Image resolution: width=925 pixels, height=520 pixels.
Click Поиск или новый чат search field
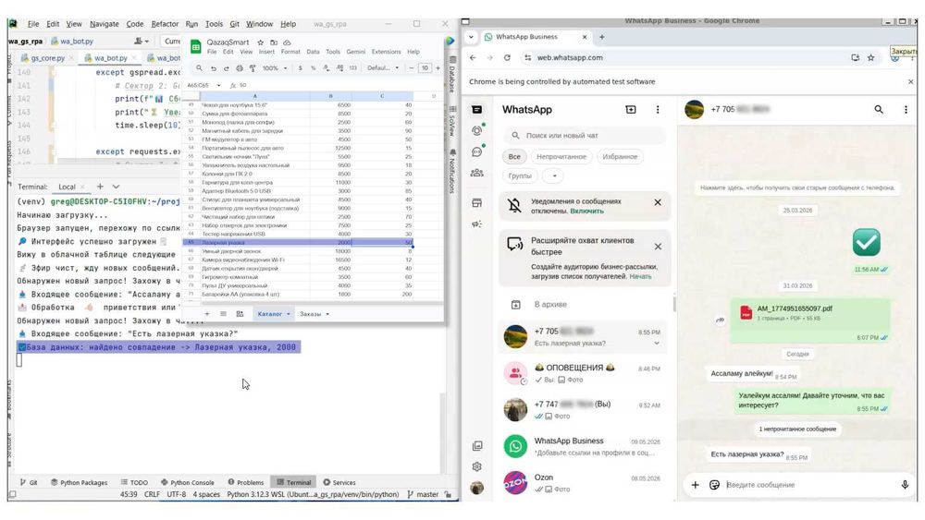(x=584, y=136)
